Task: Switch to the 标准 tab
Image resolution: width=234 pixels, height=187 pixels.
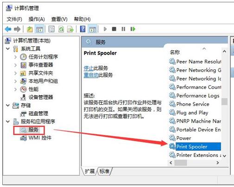Action: click(x=104, y=171)
